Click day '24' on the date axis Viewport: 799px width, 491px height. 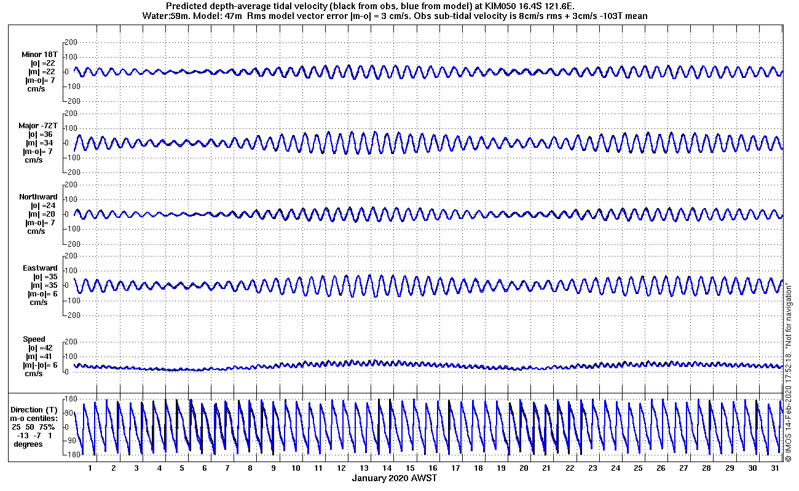(615, 468)
